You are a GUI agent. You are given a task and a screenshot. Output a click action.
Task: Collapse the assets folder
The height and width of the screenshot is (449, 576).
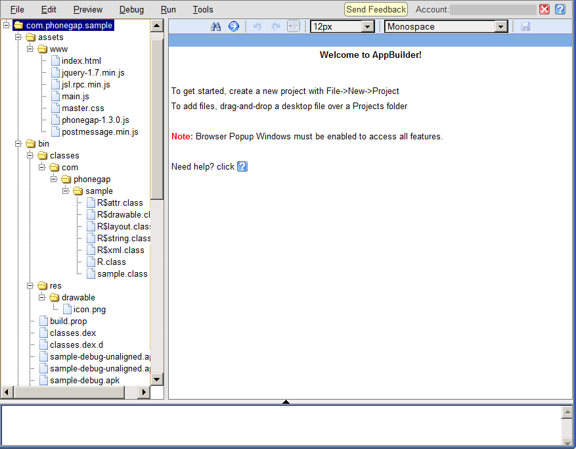point(18,37)
